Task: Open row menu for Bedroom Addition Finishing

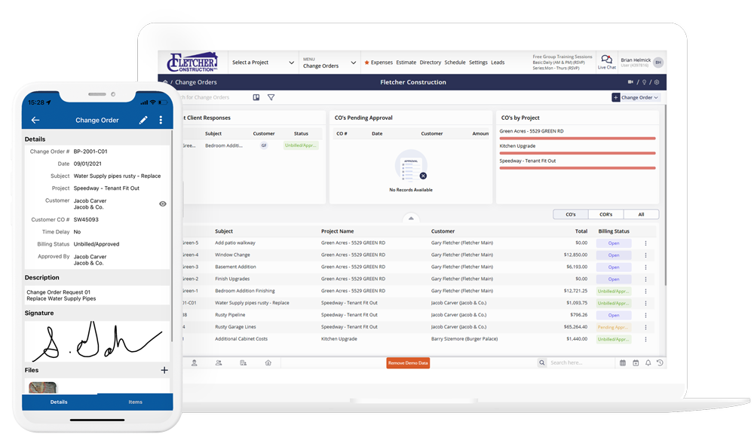Action: (x=646, y=292)
